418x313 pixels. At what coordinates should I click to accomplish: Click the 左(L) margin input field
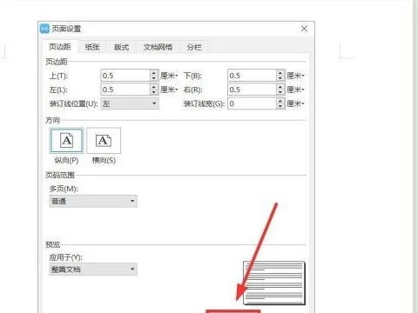[125, 90]
